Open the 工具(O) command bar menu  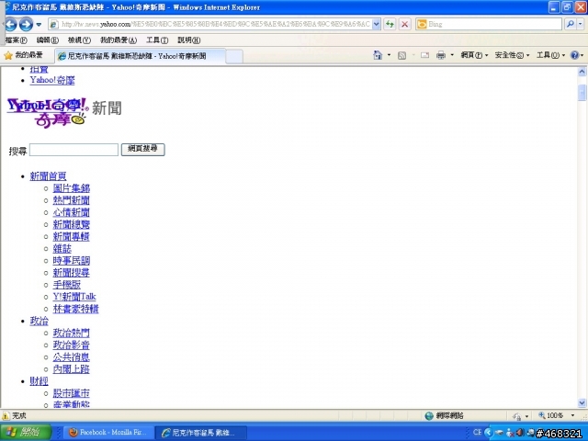550,55
